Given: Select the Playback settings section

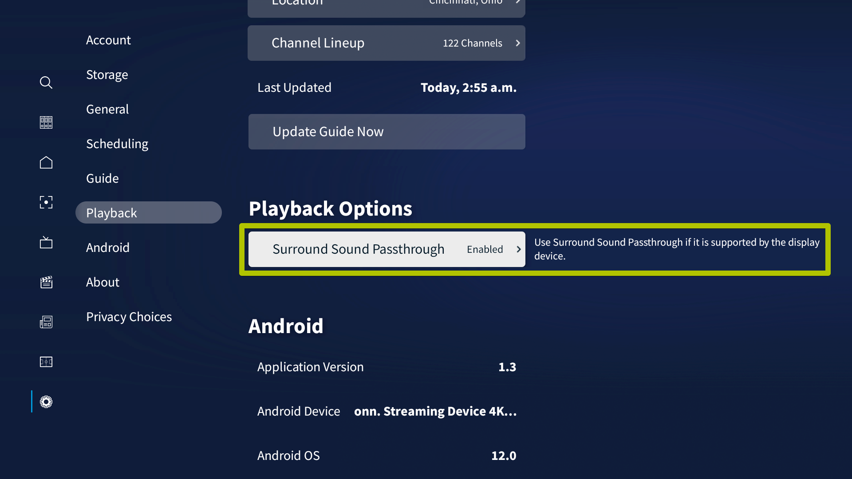Looking at the screenshot, I should click(x=149, y=212).
